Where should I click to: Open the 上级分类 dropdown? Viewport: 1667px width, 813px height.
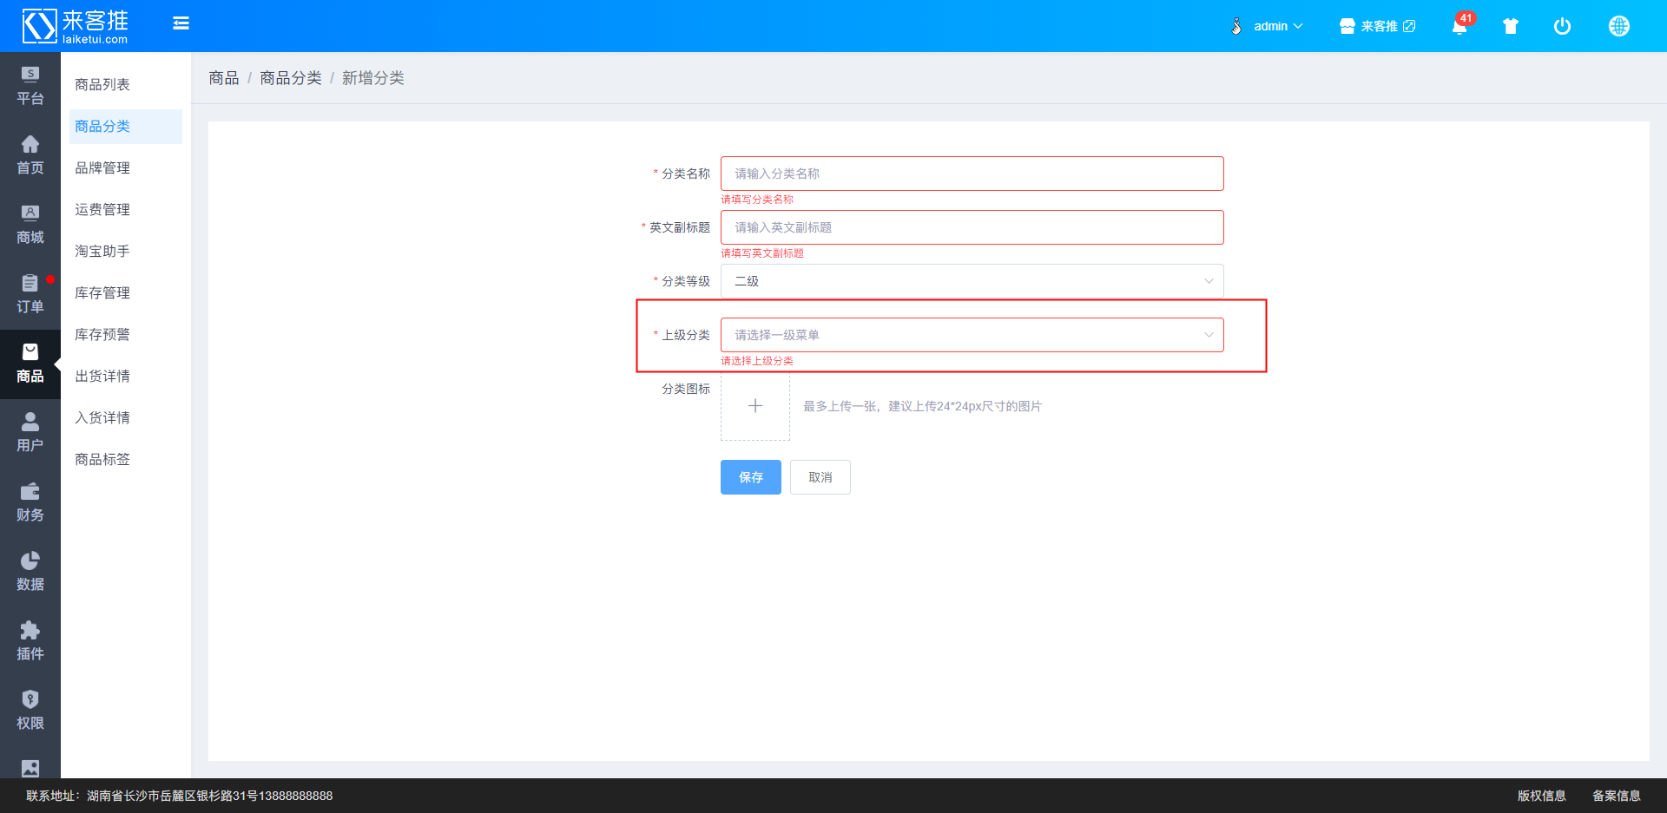972,335
